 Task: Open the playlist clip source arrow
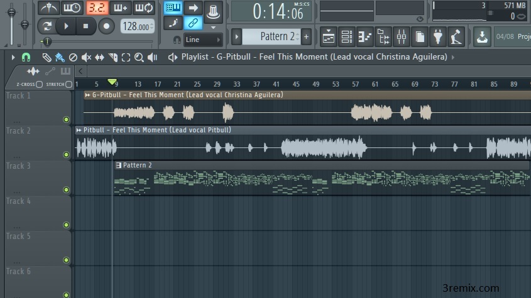(173, 58)
